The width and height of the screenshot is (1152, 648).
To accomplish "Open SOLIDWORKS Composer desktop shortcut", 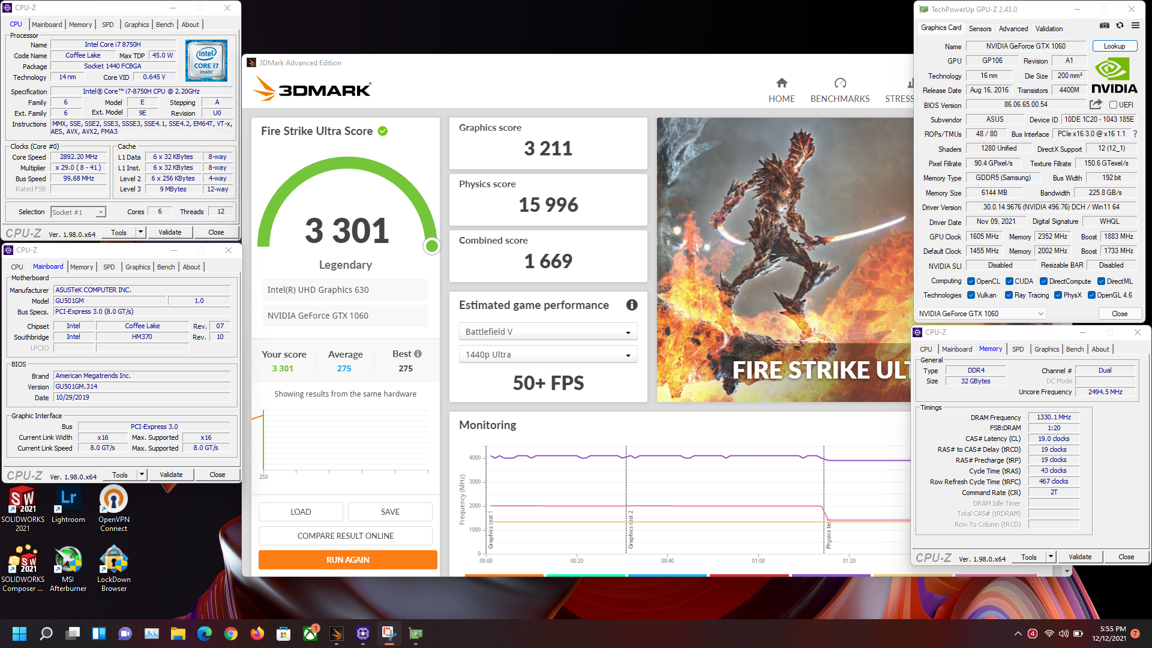I will pyautogui.click(x=22, y=569).
